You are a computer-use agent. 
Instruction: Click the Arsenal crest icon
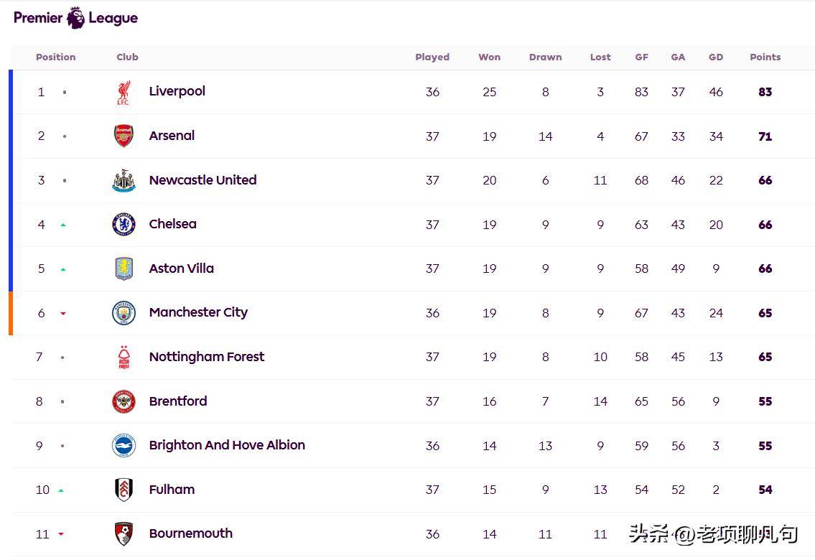(124, 136)
